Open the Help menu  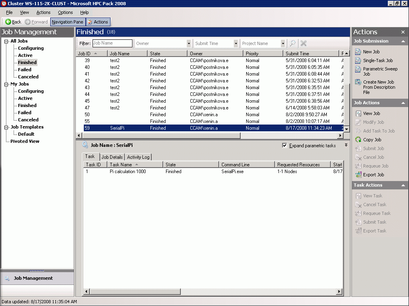85,12
